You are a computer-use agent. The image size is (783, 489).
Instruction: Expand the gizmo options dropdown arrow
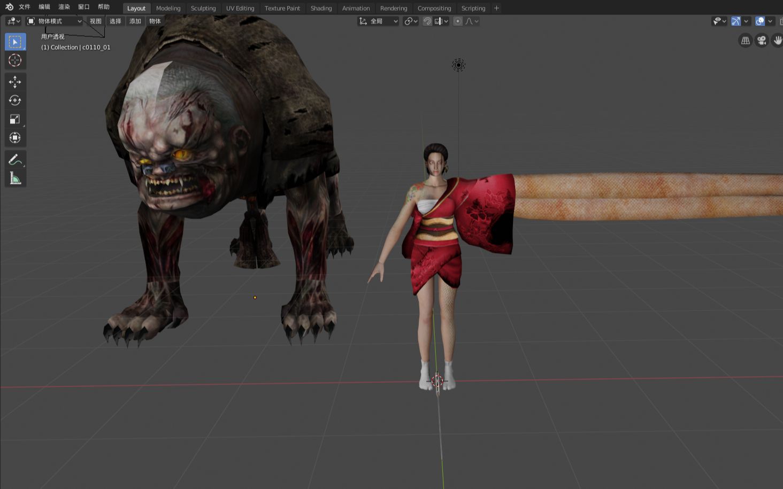[x=746, y=21]
